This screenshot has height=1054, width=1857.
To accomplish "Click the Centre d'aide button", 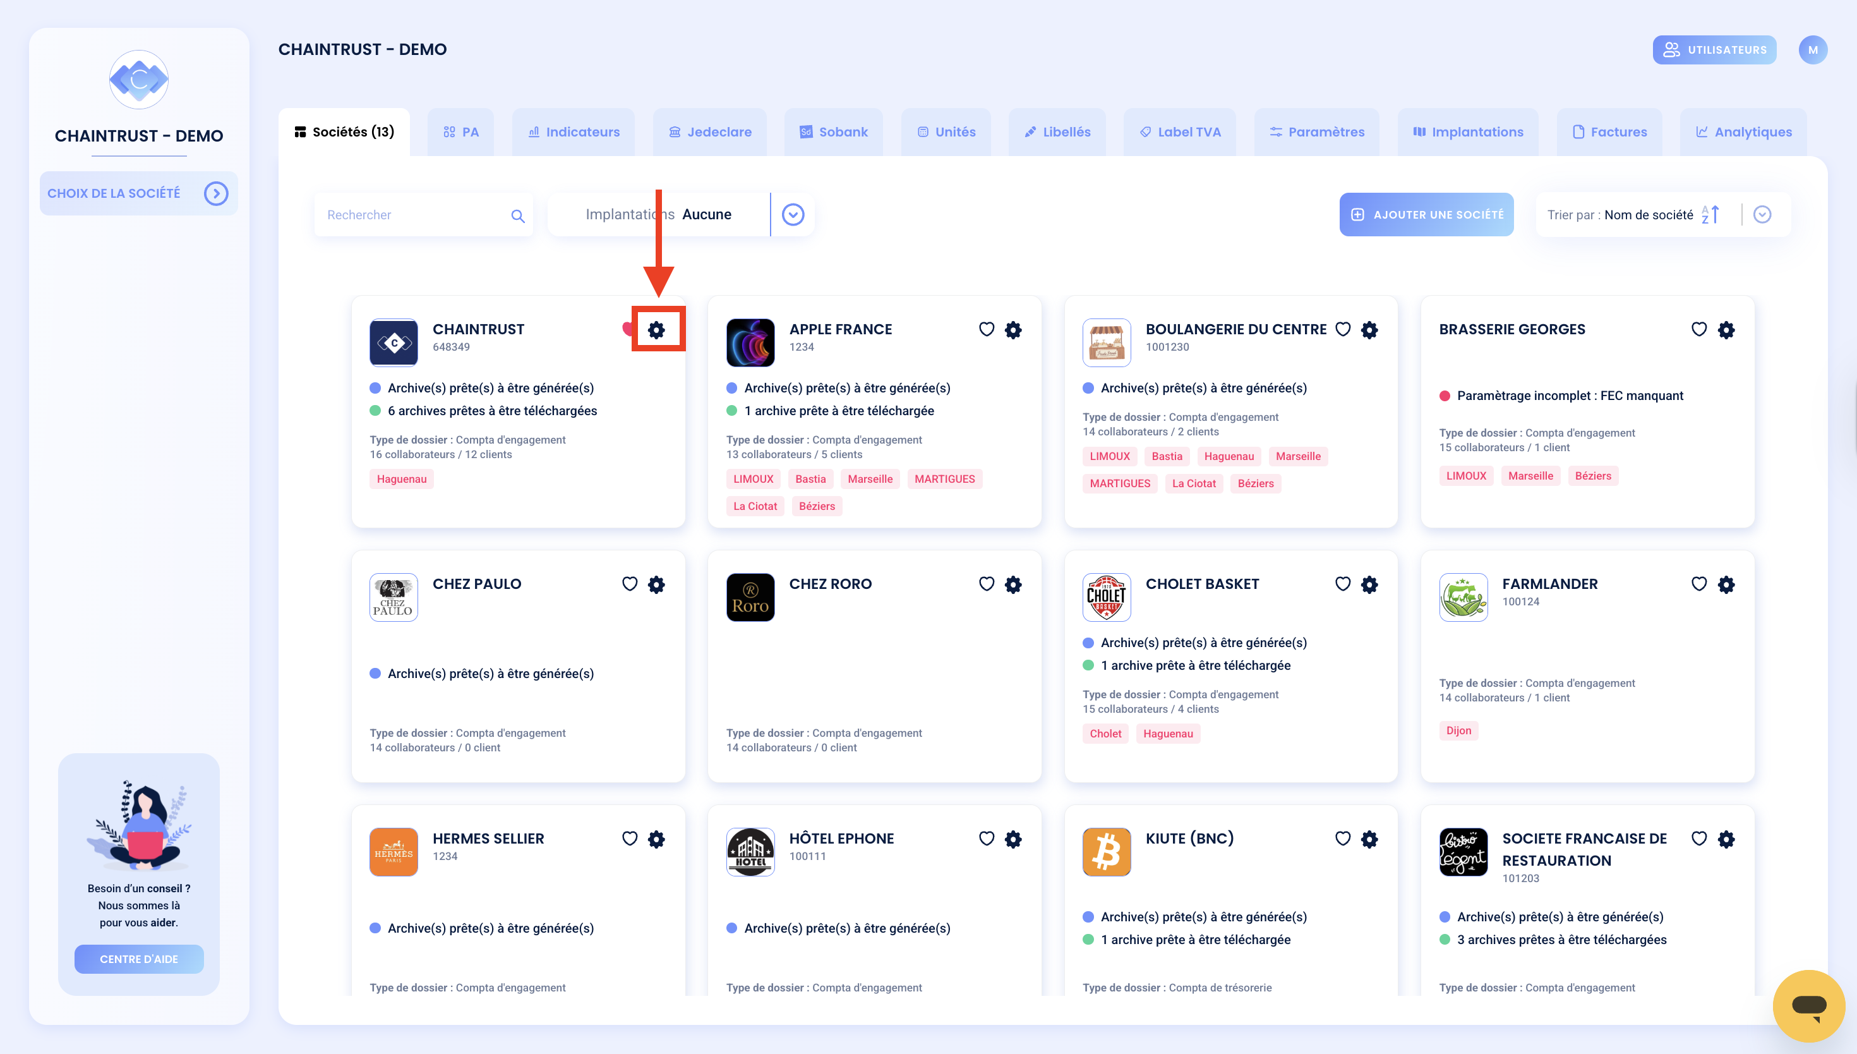I will [x=139, y=959].
